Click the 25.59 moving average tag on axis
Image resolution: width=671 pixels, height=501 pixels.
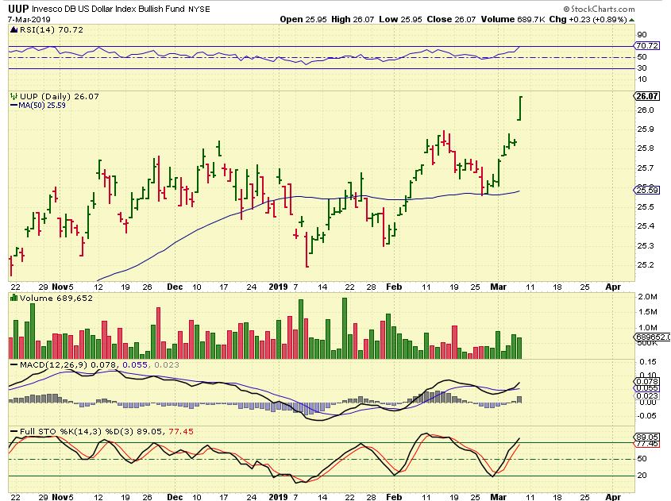click(x=646, y=190)
